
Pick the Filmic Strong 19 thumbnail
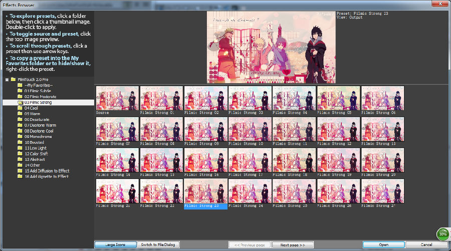click(338, 160)
